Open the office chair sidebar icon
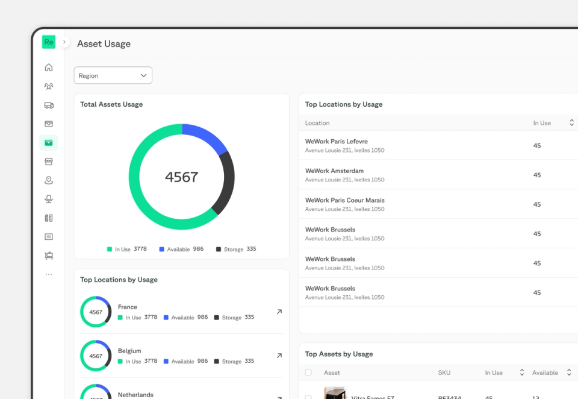The height and width of the screenshot is (399, 578). [x=49, y=199]
